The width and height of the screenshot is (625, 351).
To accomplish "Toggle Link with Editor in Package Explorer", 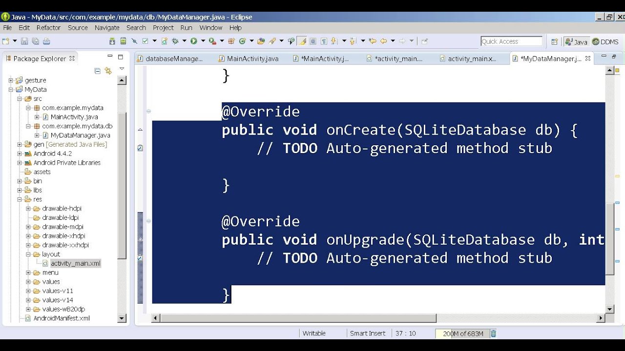I will point(108,71).
